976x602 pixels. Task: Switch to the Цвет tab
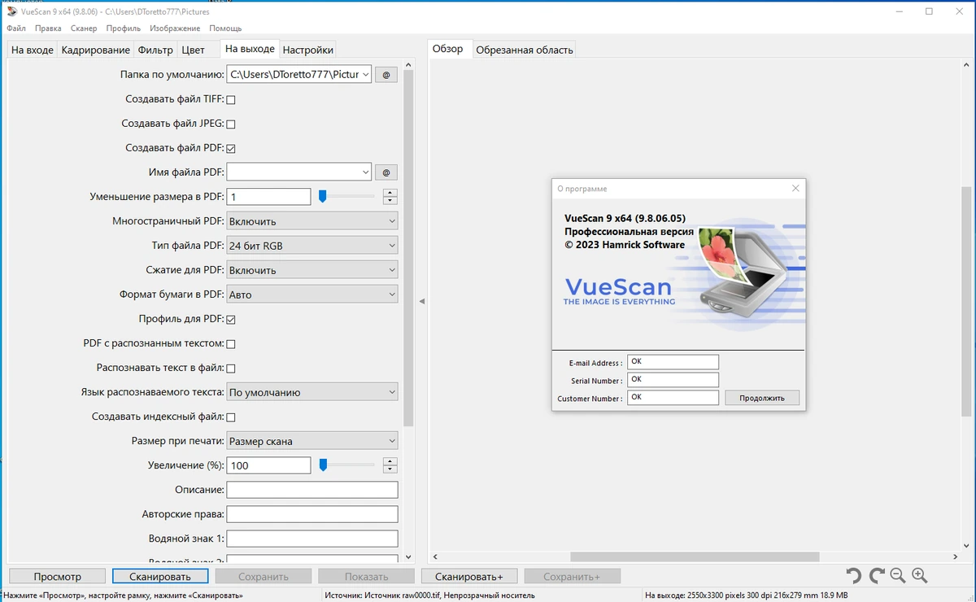click(x=194, y=50)
